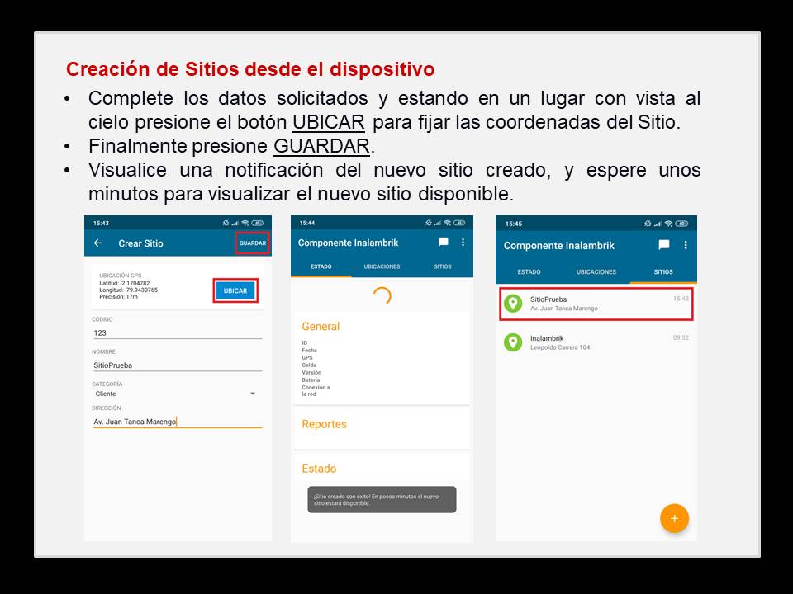Open the SitioPrueba site entry
Viewport: 793px width, 594px height.
[x=596, y=304]
